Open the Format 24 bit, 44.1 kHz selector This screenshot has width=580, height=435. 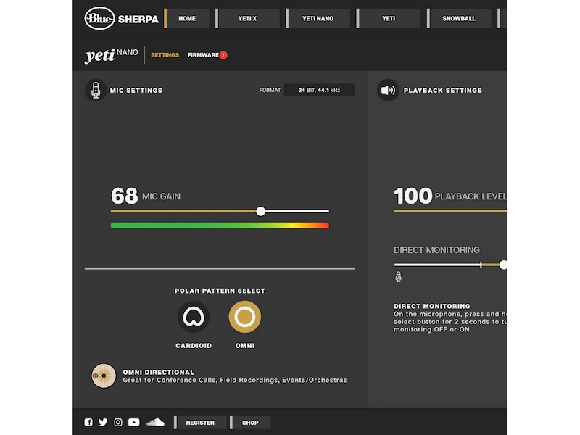(319, 91)
